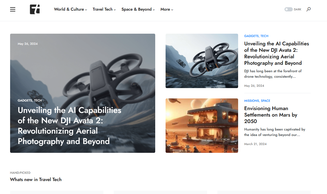Select World & Culture in the menu bar
Viewport: 327px width, 194px height.
click(x=69, y=9)
